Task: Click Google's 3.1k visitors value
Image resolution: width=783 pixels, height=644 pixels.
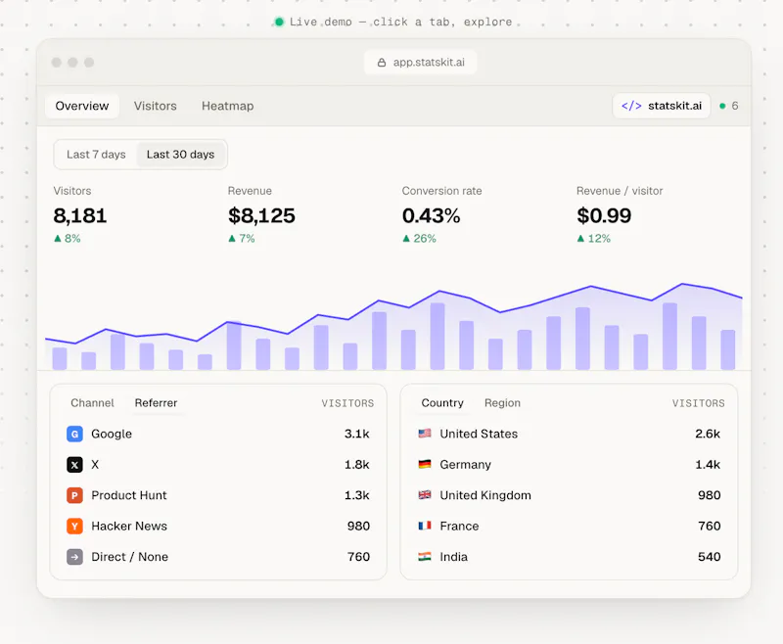Action: click(x=357, y=434)
